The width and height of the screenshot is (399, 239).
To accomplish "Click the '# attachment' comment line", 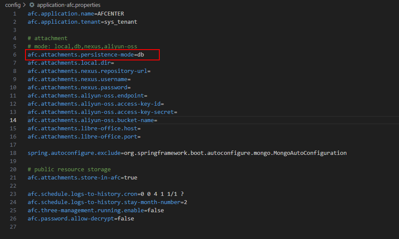I will tap(47, 38).
